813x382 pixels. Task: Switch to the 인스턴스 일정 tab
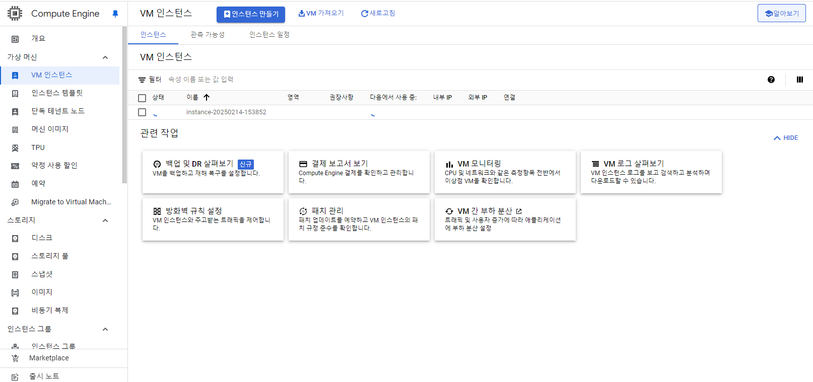[269, 35]
